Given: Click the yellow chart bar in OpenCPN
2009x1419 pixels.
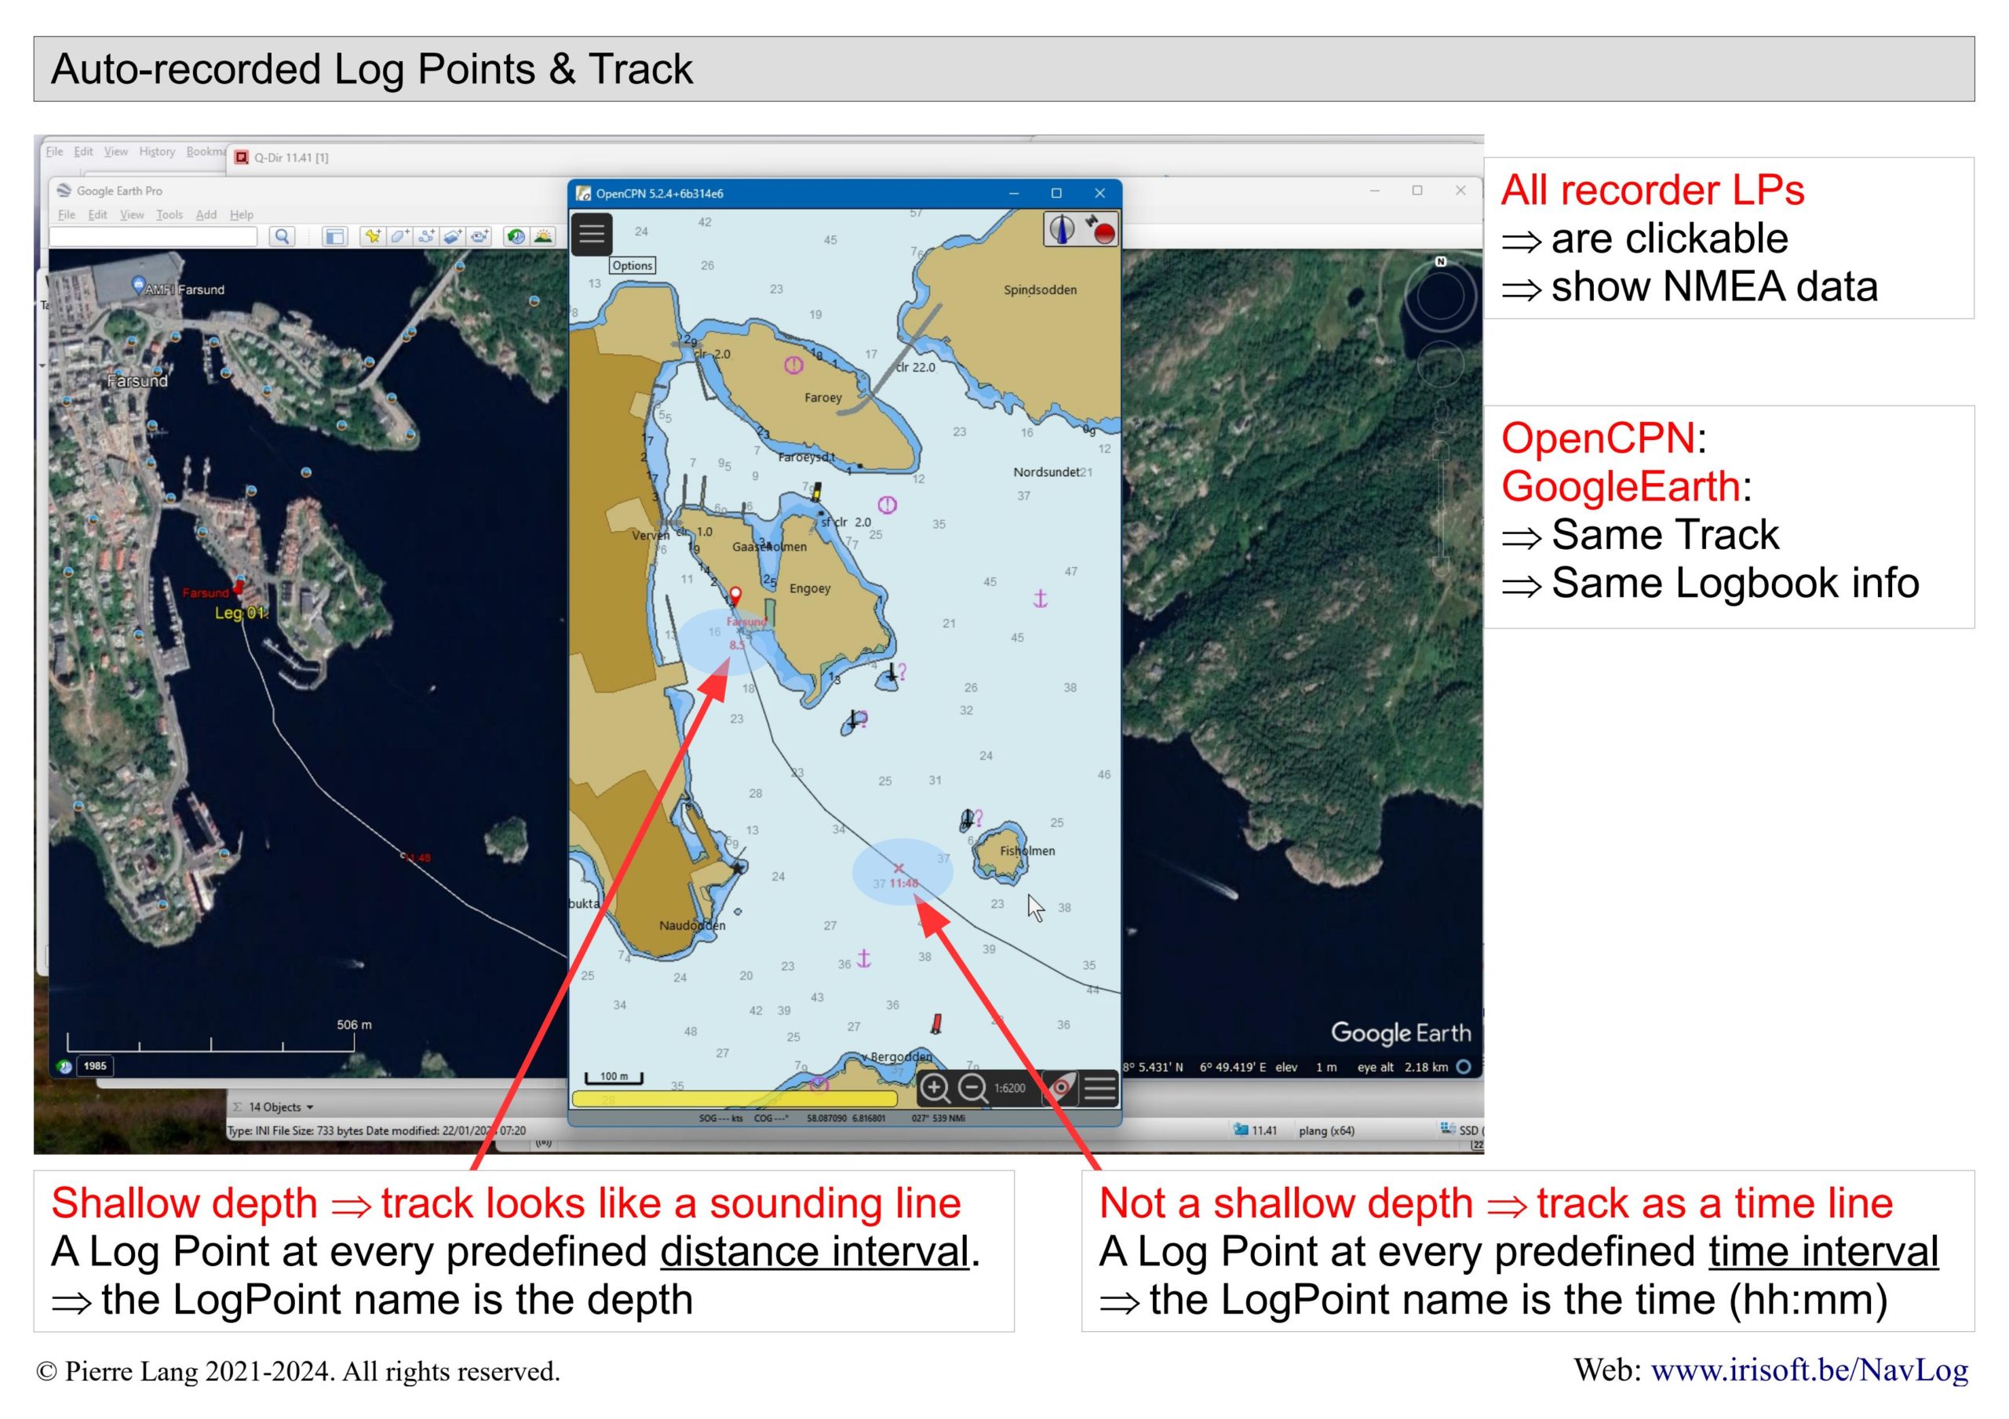Looking at the screenshot, I should [734, 1099].
